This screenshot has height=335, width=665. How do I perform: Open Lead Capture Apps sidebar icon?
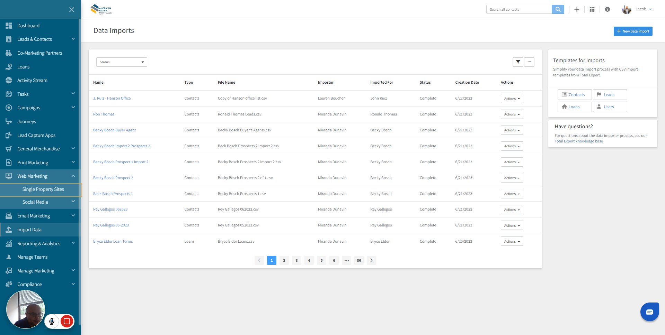(x=9, y=135)
